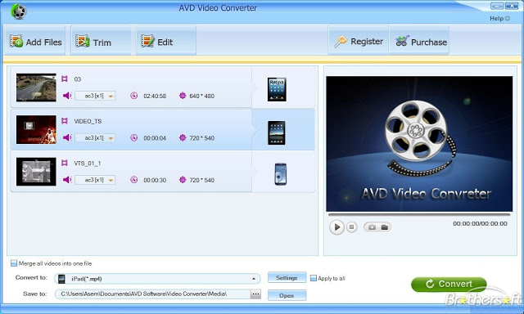
Task: Click the file name VTS_01_1
Action: click(x=88, y=164)
